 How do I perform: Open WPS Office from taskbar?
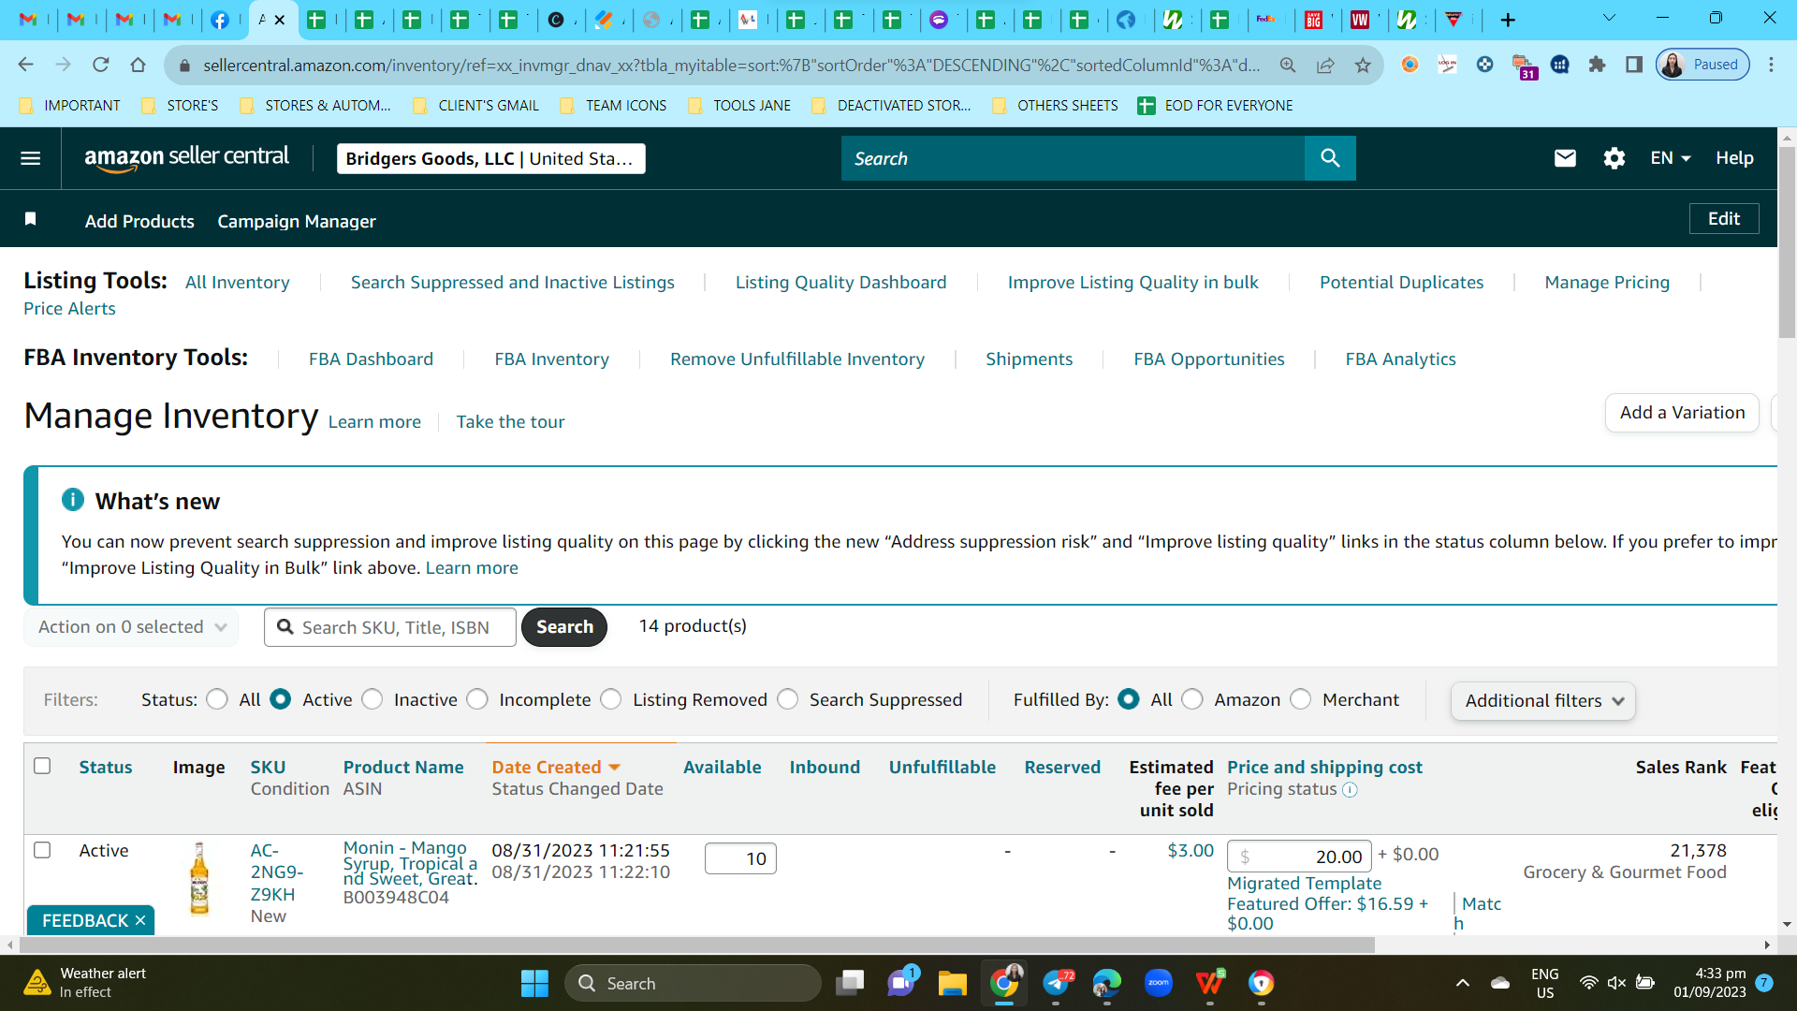coord(1209,983)
